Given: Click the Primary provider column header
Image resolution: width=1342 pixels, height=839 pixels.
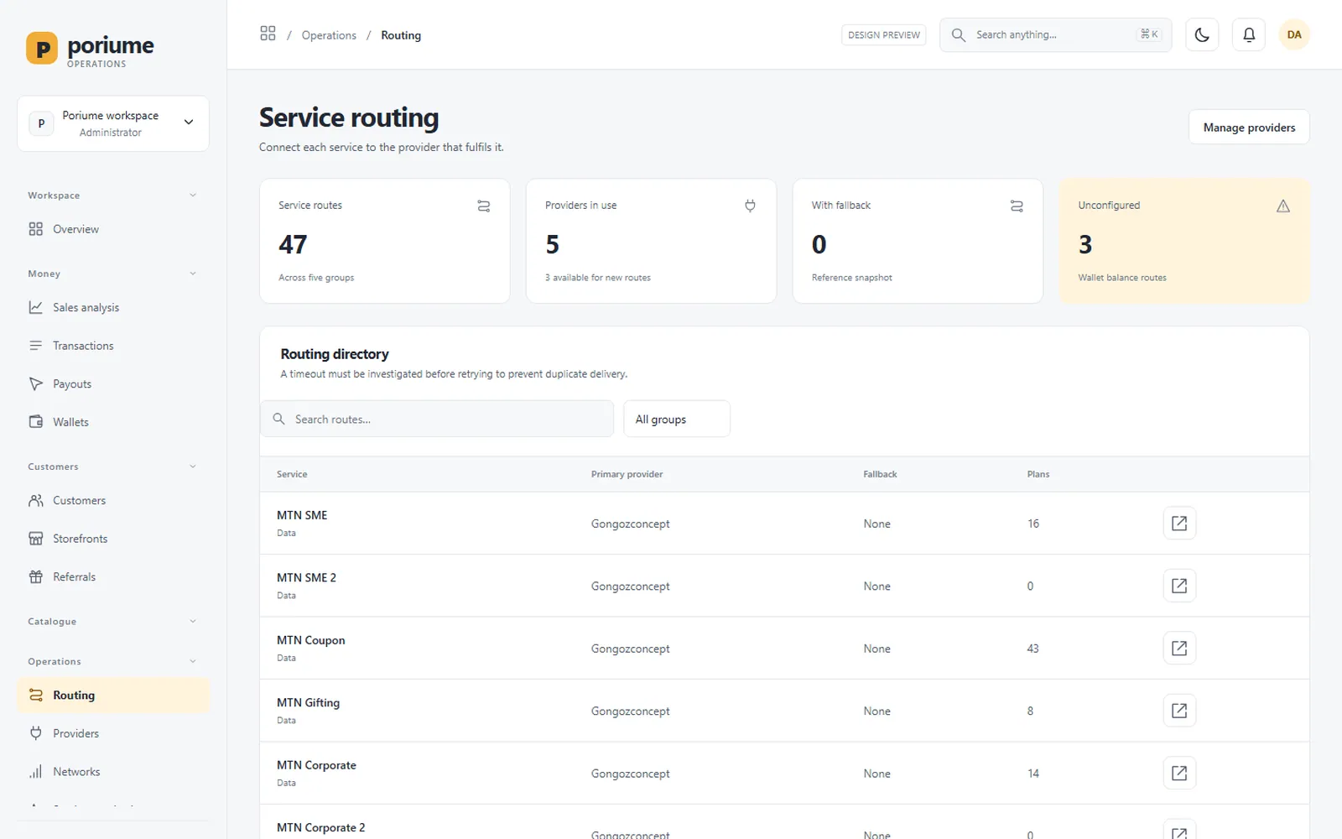Looking at the screenshot, I should coord(627,474).
